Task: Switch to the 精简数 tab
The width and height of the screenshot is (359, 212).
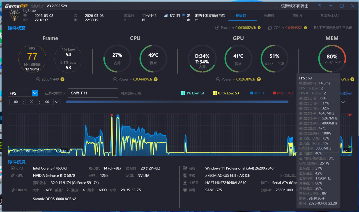Action: tap(241, 15)
